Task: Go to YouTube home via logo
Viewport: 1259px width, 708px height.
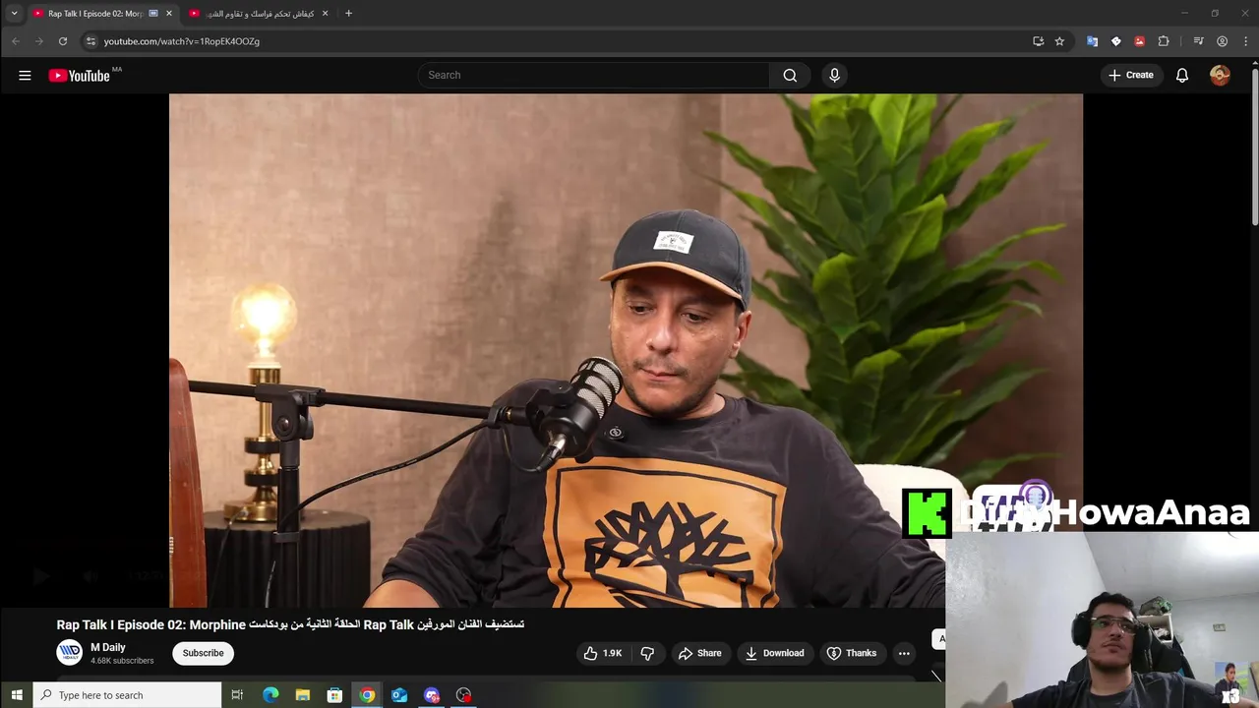Action: (x=79, y=76)
